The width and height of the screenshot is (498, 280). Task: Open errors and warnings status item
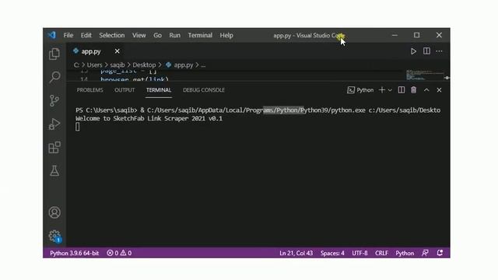[x=119, y=253]
